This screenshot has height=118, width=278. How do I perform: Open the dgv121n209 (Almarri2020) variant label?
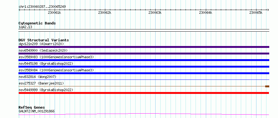click(x=41, y=44)
